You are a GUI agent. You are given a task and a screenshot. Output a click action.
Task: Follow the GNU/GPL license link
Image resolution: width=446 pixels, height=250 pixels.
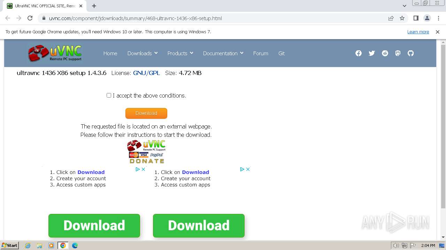click(x=146, y=73)
